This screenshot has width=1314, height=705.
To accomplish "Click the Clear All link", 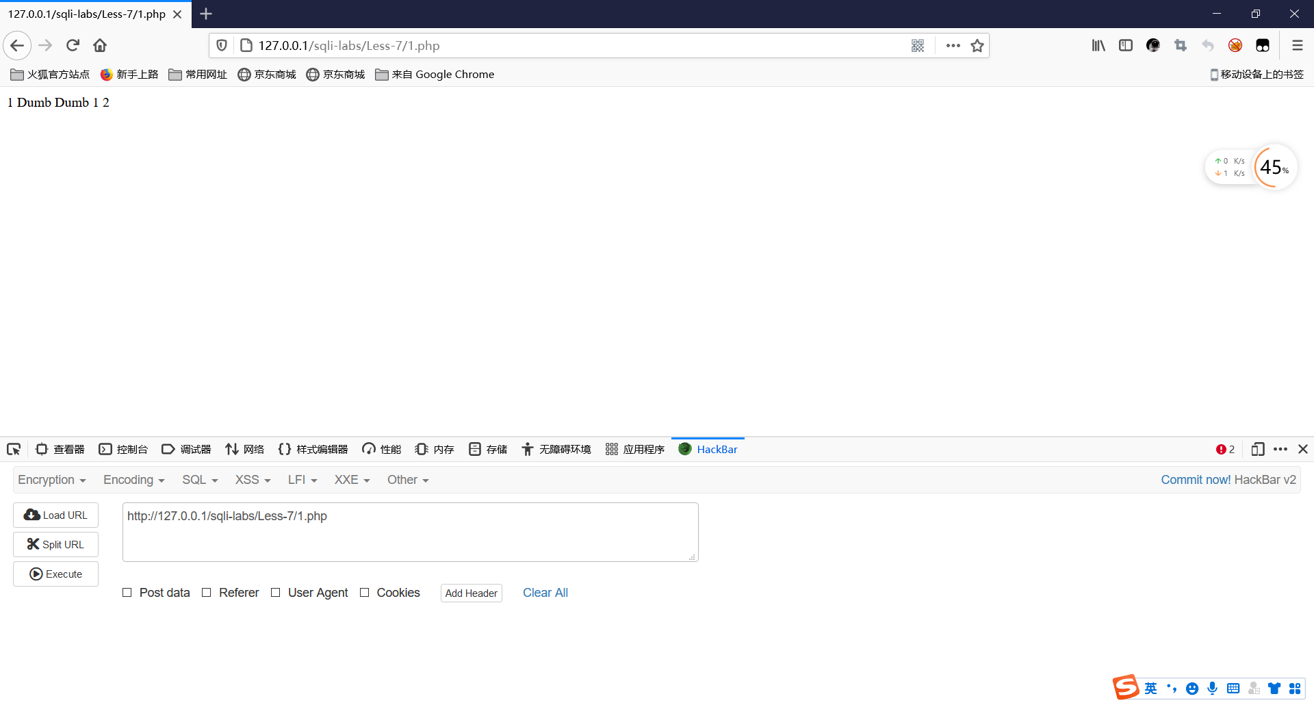I will [545, 593].
